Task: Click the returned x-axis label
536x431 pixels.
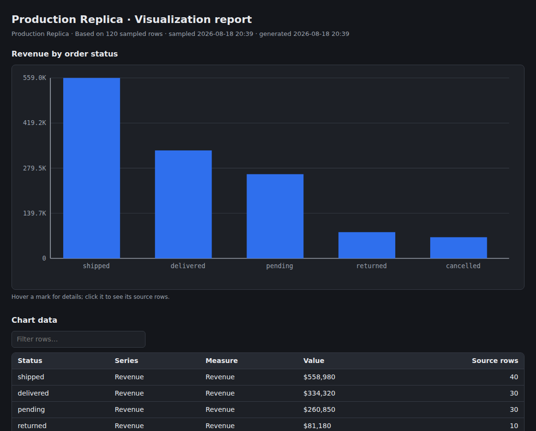Action: click(371, 266)
